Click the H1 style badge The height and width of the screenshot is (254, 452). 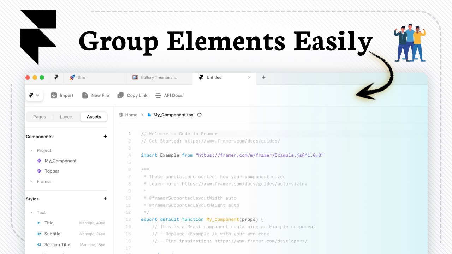pyautogui.click(x=38, y=223)
